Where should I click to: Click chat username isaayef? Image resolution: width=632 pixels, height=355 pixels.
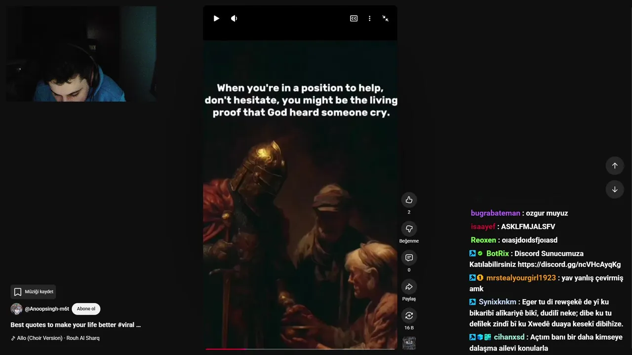483,226
